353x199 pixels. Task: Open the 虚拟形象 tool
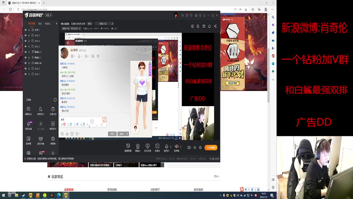[41, 140]
